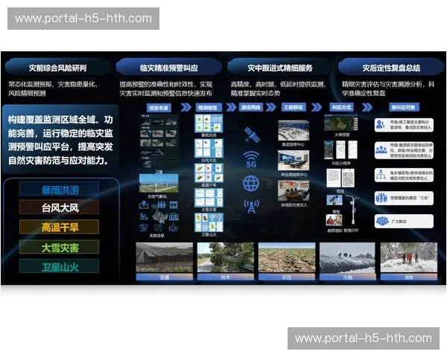Image resolution: width=447 pixels, height=357 pixels.
Task: Click the text 精细灾害评估与灾害溯源分析
Action: point(384,84)
